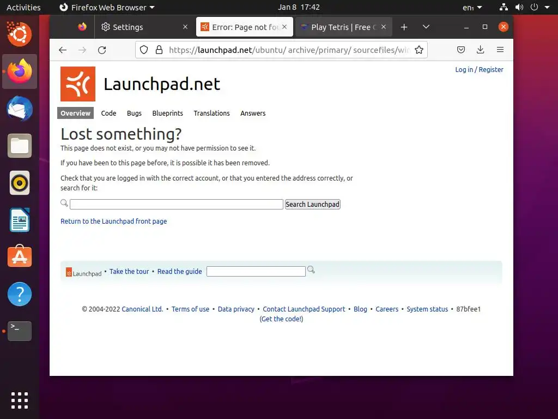
Task: Switch to the Settings tab
Action: click(x=144, y=27)
